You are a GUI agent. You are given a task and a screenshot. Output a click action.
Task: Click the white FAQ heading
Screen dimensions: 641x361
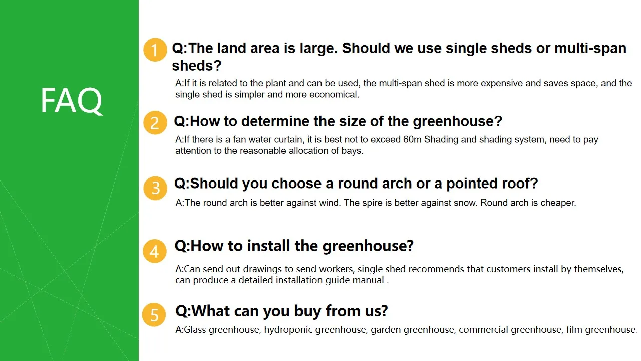(x=71, y=101)
